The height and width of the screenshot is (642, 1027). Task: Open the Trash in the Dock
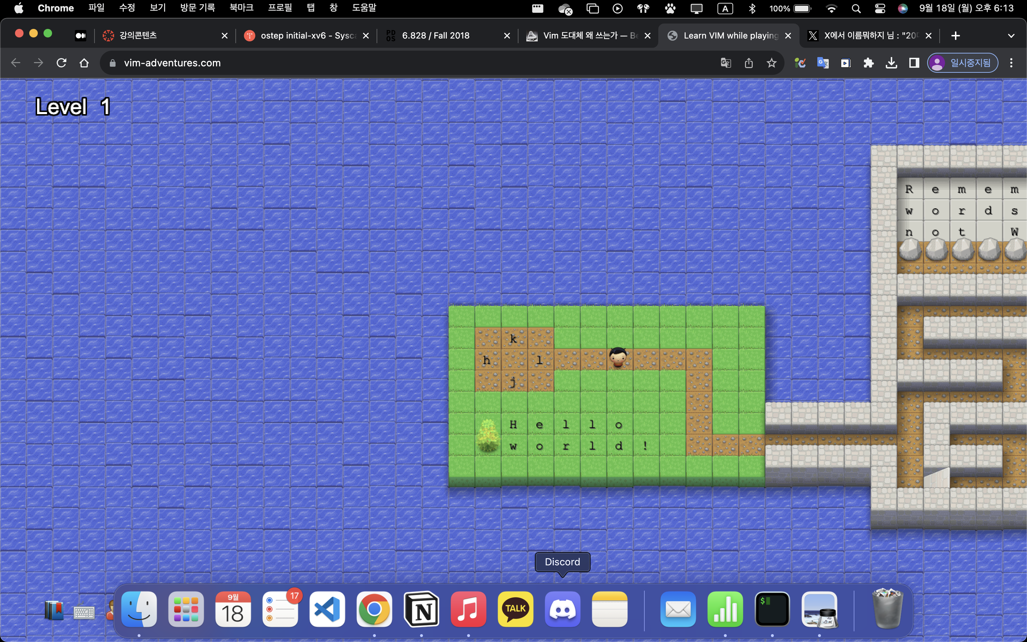coord(887,609)
